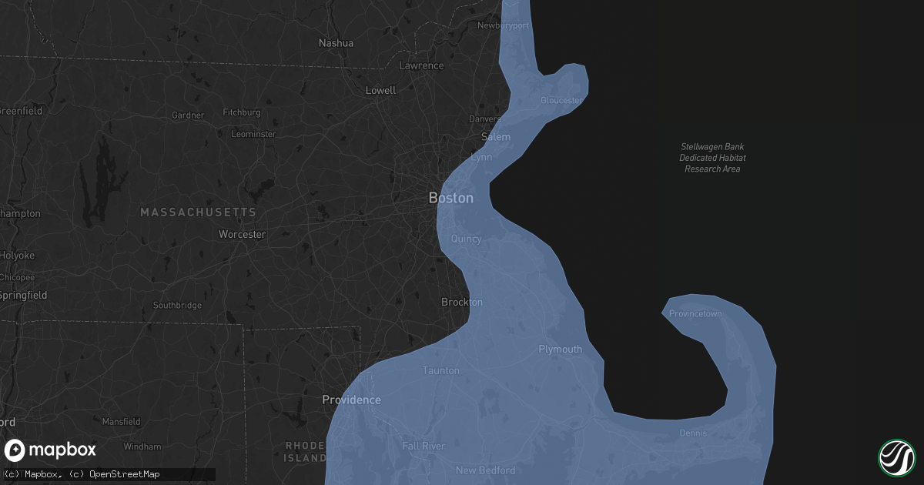924x485 pixels.
Task: Click the Dennis label
Action: 693,433
